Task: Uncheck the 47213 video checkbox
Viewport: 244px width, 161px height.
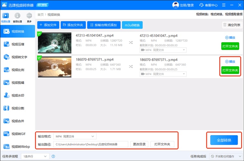Action: (39, 34)
